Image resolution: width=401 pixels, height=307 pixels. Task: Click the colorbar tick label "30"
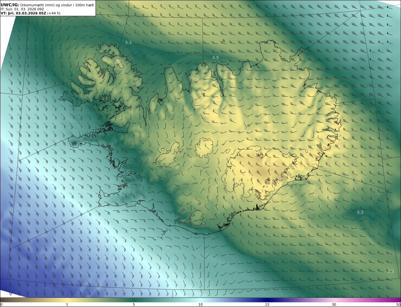[x=334, y=304]
